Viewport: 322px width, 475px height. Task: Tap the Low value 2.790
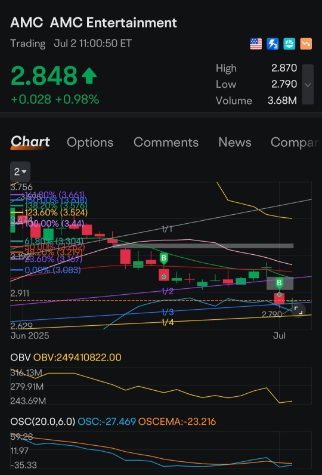pyautogui.click(x=284, y=84)
